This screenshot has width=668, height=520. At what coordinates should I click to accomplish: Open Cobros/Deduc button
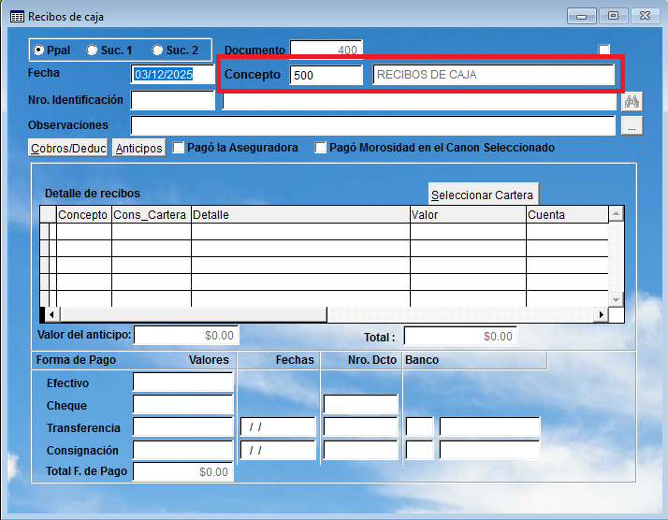(x=68, y=148)
